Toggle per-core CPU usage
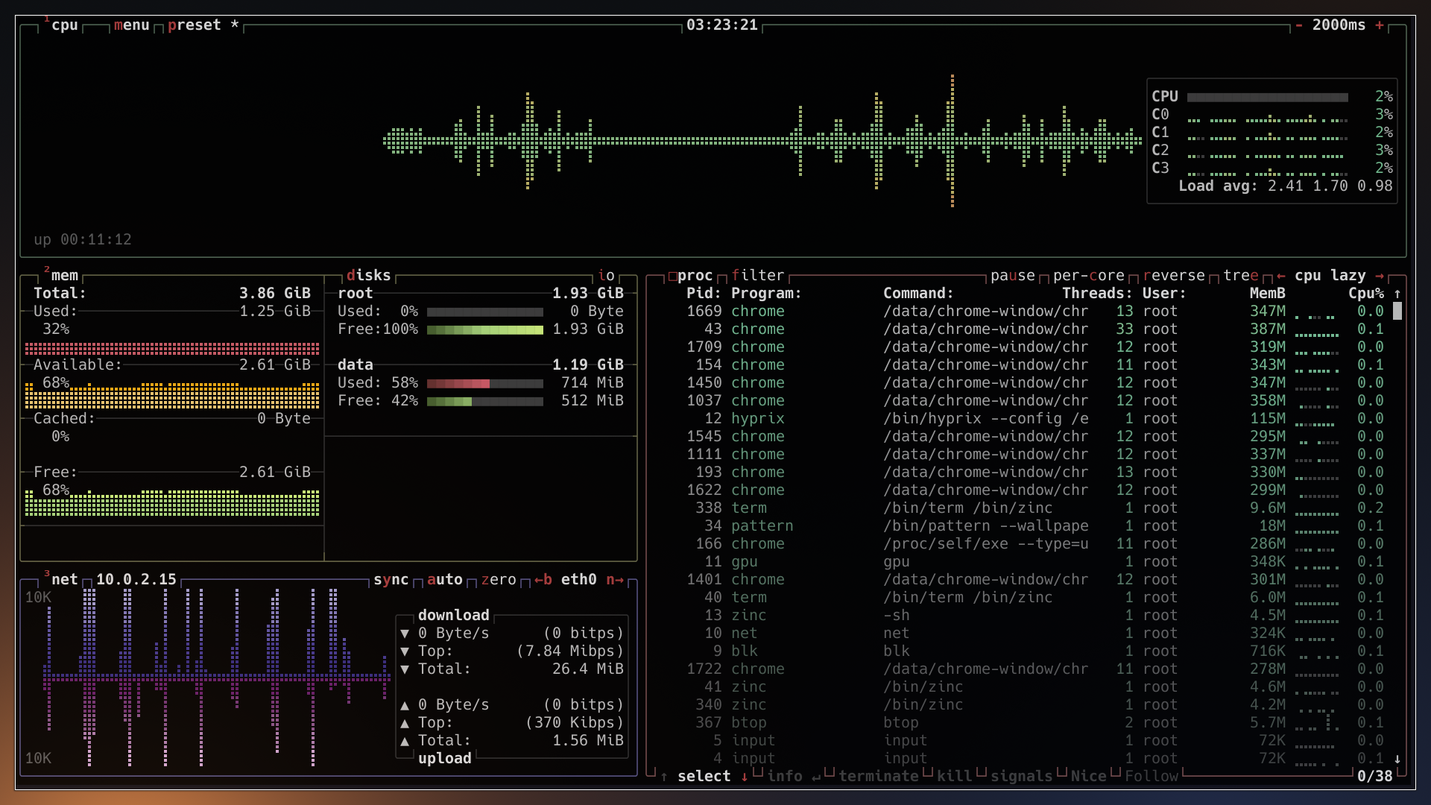This screenshot has width=1431, height=805. pos(1089,275)
